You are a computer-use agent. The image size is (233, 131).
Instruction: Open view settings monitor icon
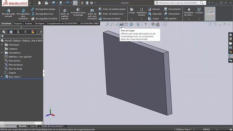coord(165,24)
